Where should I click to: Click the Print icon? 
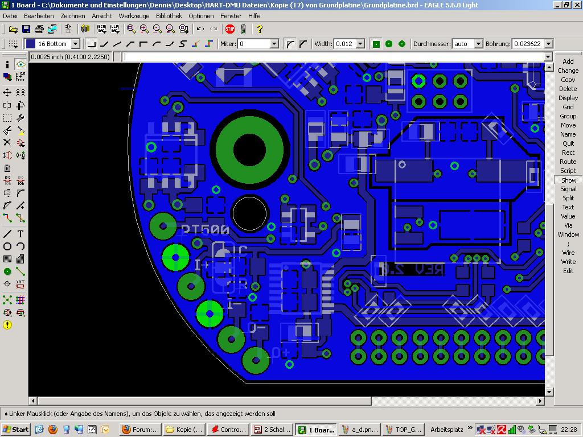coord(39,28)
